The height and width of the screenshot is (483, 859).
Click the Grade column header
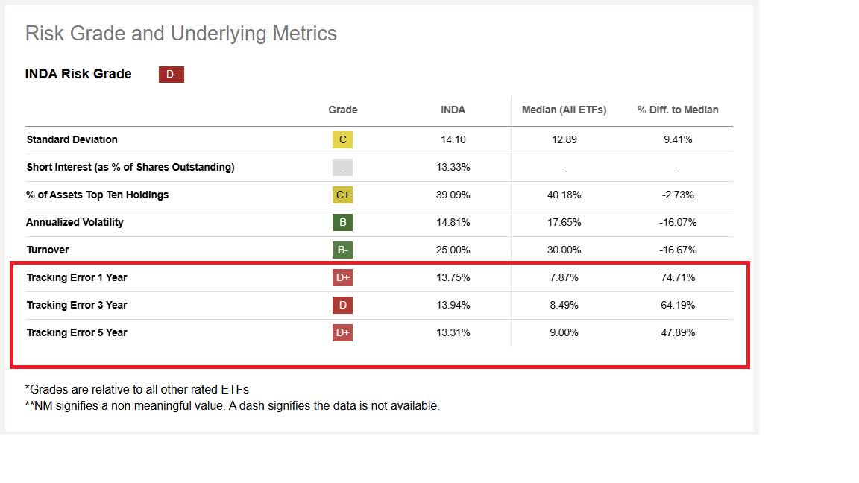click(342, 110)
